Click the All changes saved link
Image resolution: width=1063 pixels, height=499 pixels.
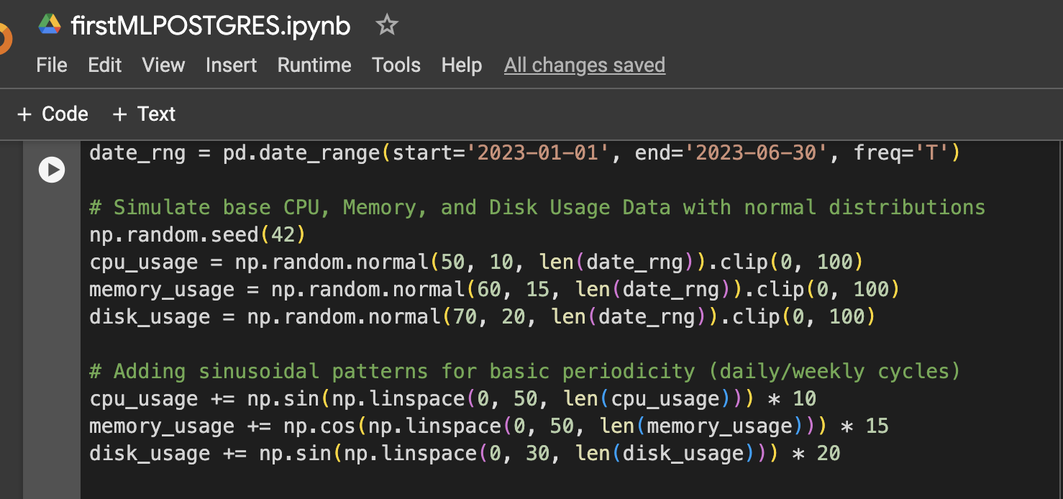coord(584,65)
